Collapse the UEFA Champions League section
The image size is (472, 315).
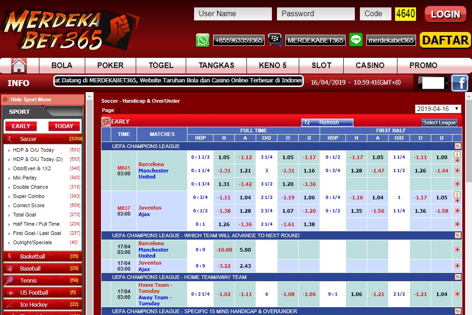point(458,146)
